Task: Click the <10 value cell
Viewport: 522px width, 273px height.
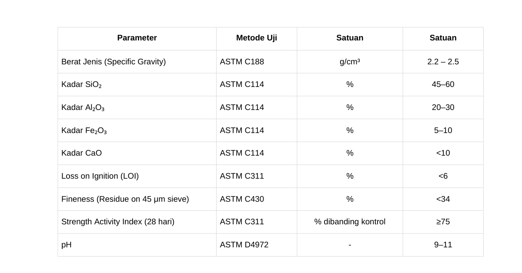Action: (x=443, y=153)
